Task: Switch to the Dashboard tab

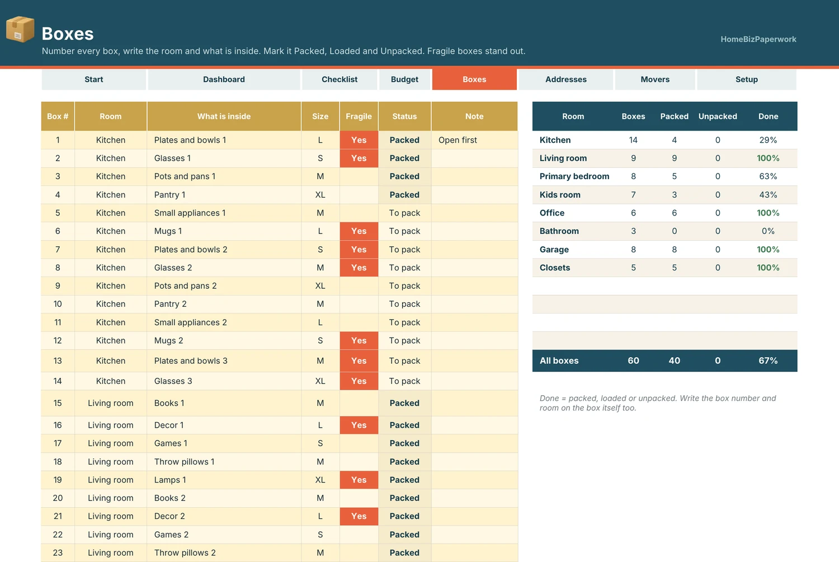Action: [x=224, y=79]
